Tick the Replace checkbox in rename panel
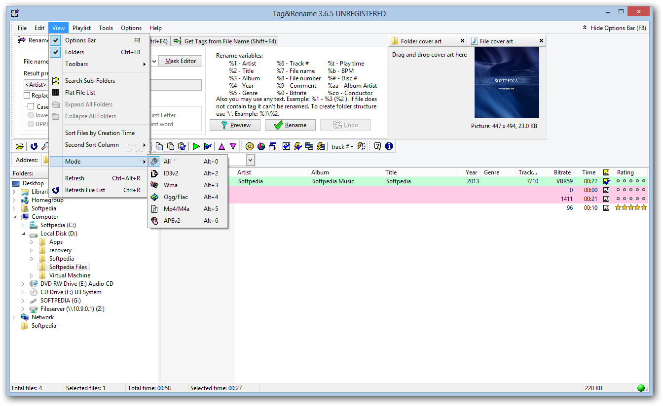663x406 pixels. coord(27,96)
